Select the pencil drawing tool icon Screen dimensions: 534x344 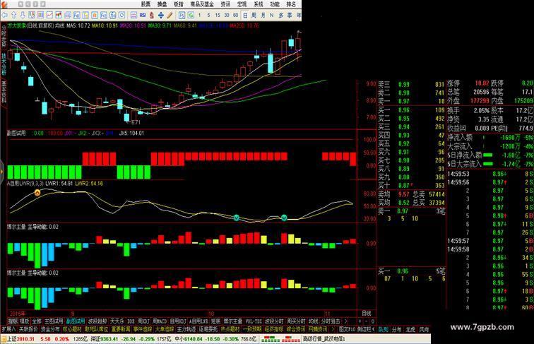point(170,15)
